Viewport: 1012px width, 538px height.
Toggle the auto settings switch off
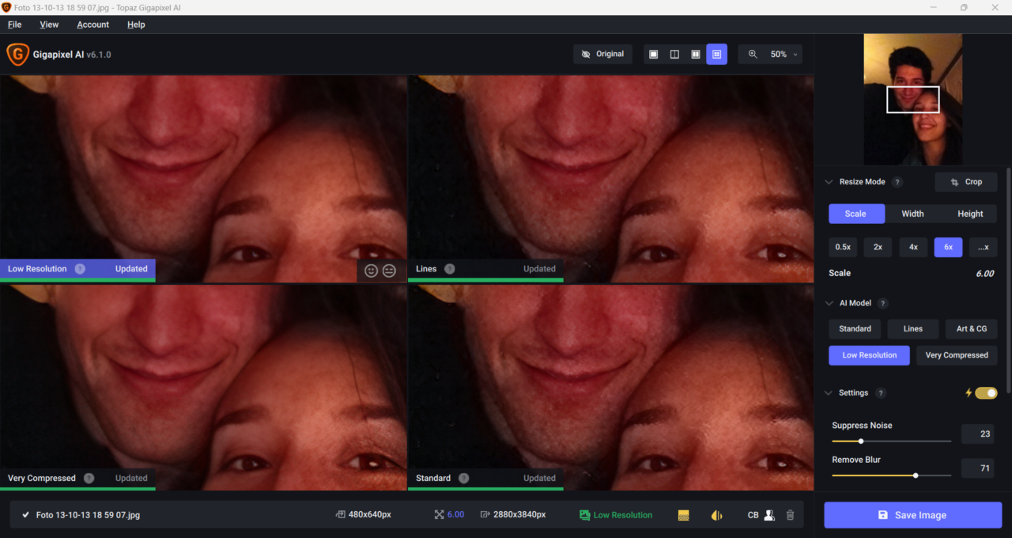986,393
